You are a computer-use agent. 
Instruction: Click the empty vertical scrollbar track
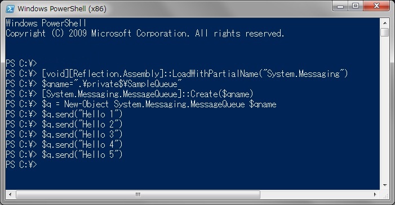click(385, 109)
